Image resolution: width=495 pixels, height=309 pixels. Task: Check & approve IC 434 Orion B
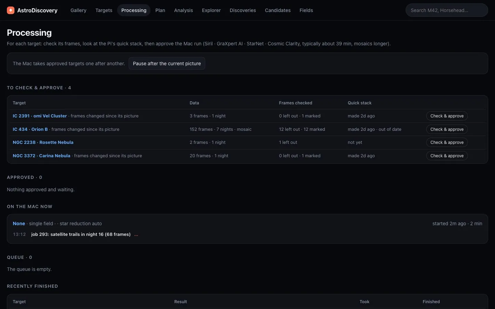[x=447, y=129]
